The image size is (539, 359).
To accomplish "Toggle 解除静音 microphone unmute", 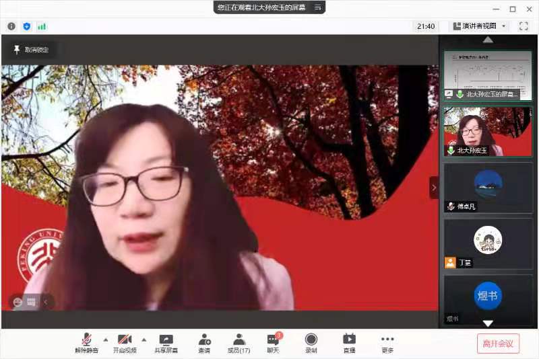I will (x=86, y=344).
